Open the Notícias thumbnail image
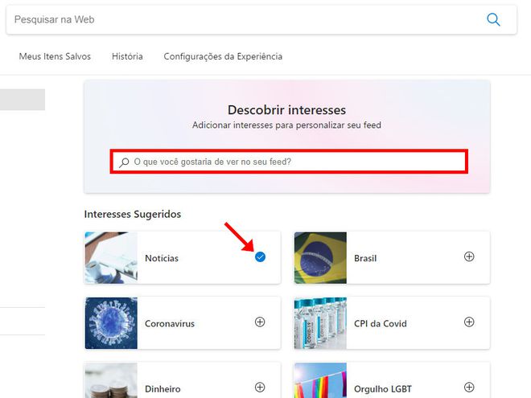531x398 pixels. (111, 257)
